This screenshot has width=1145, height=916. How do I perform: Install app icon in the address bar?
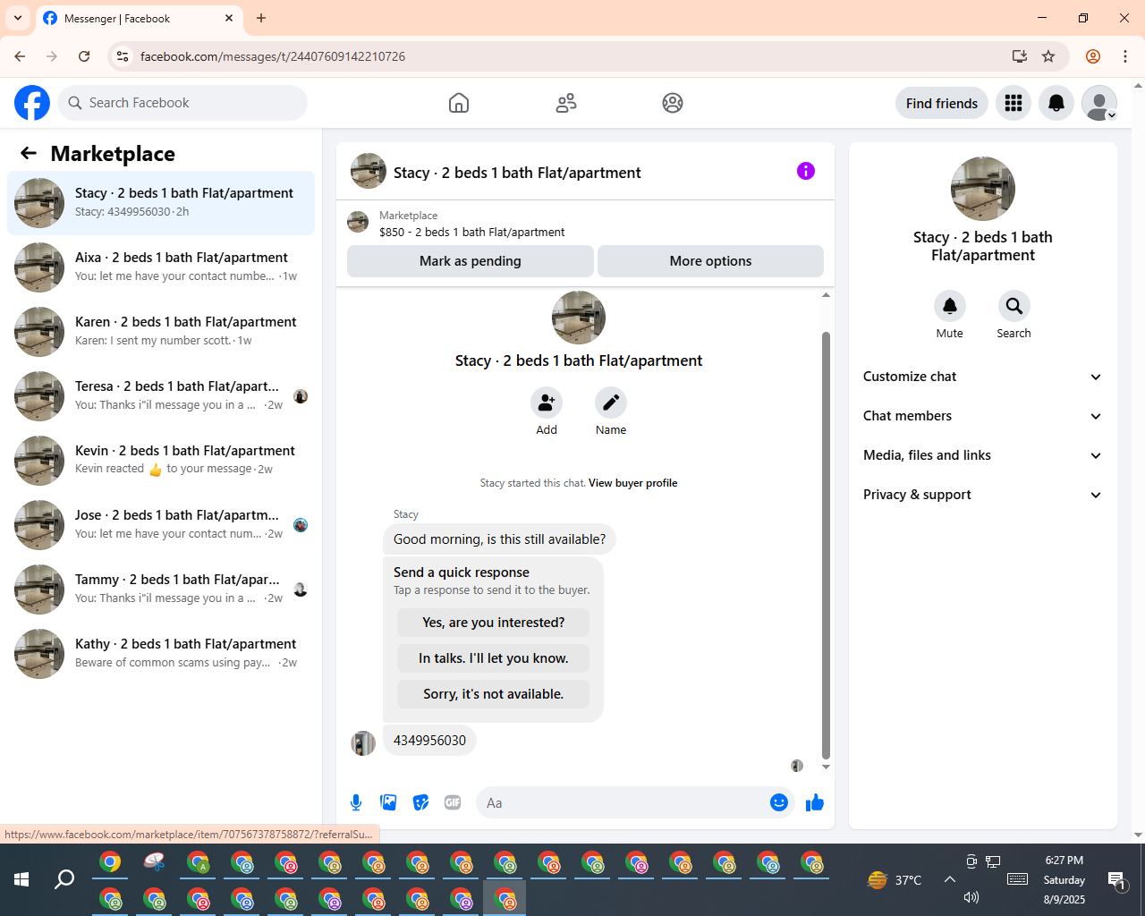click(1020, 56)
